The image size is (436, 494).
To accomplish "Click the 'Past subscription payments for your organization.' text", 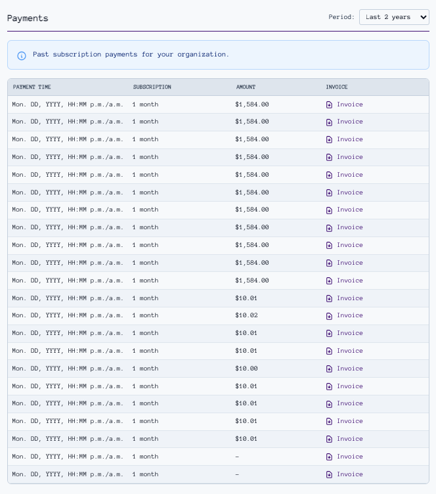I will point(131,54).
